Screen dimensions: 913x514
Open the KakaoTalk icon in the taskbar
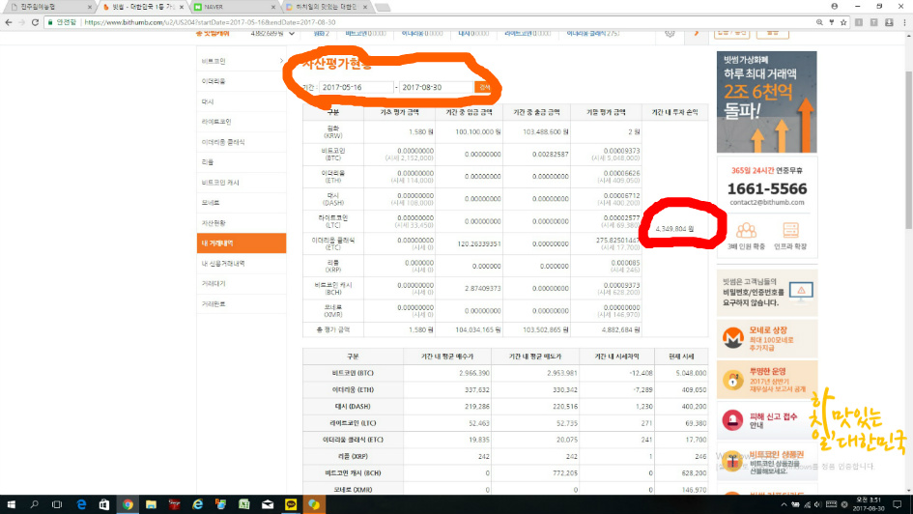pos(290,504)
